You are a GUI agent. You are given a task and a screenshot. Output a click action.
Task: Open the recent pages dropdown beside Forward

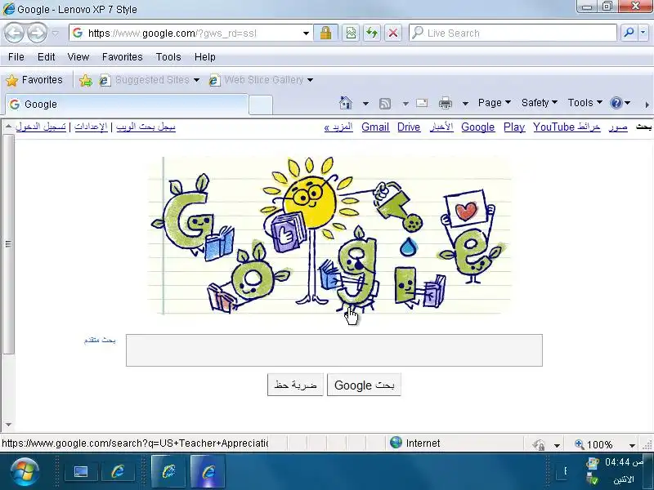pyautogui.click(x=55, y=33)
